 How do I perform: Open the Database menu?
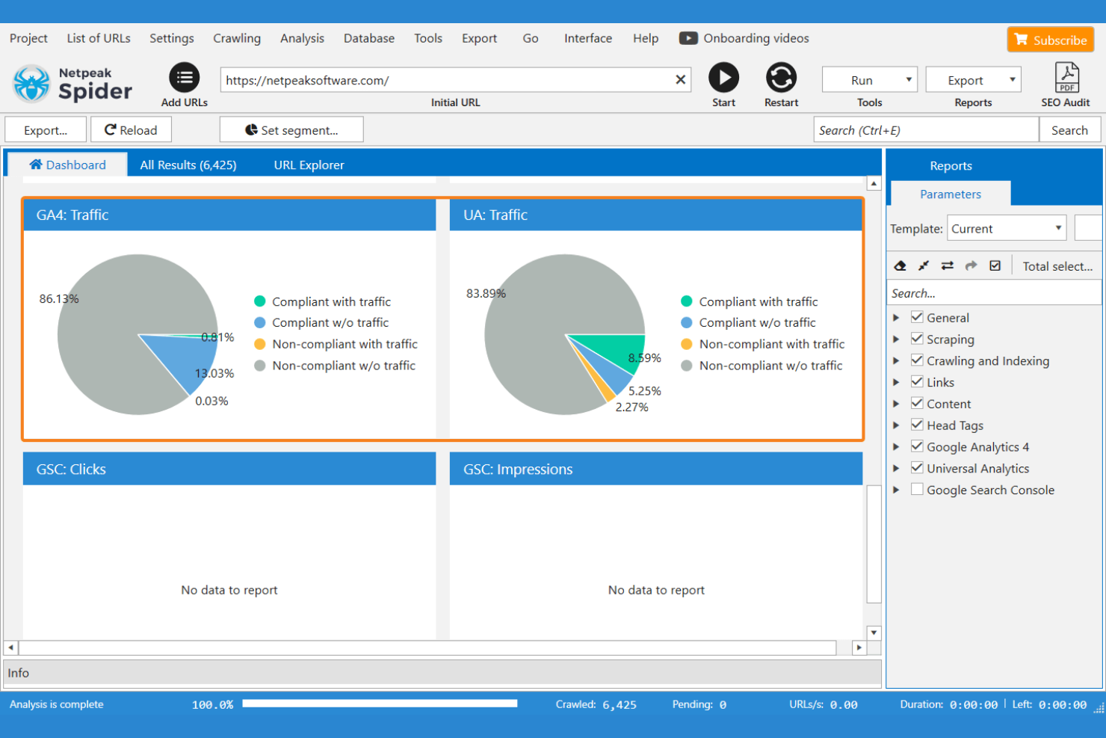(x=369, y=38)
